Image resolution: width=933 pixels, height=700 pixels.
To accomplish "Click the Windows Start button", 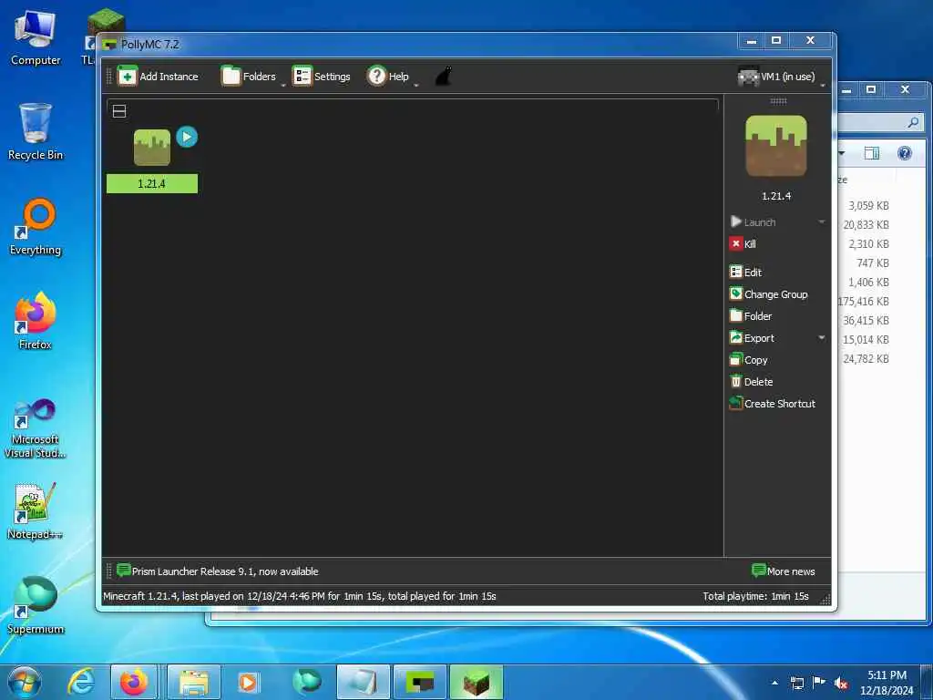I will click(x=25, y=682).
